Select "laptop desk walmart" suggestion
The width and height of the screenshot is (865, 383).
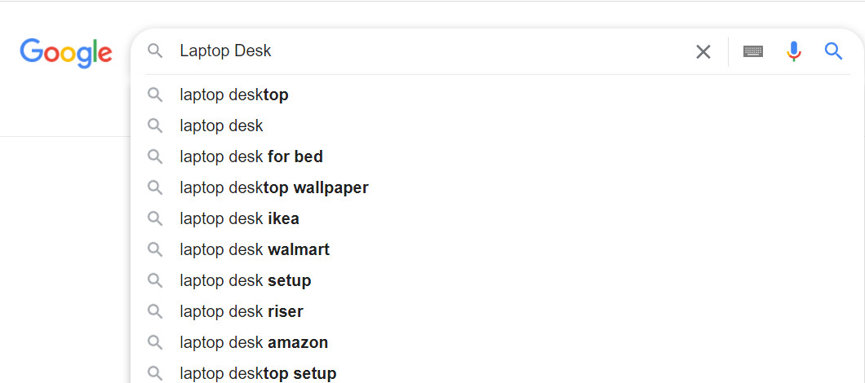pos(255,250)
